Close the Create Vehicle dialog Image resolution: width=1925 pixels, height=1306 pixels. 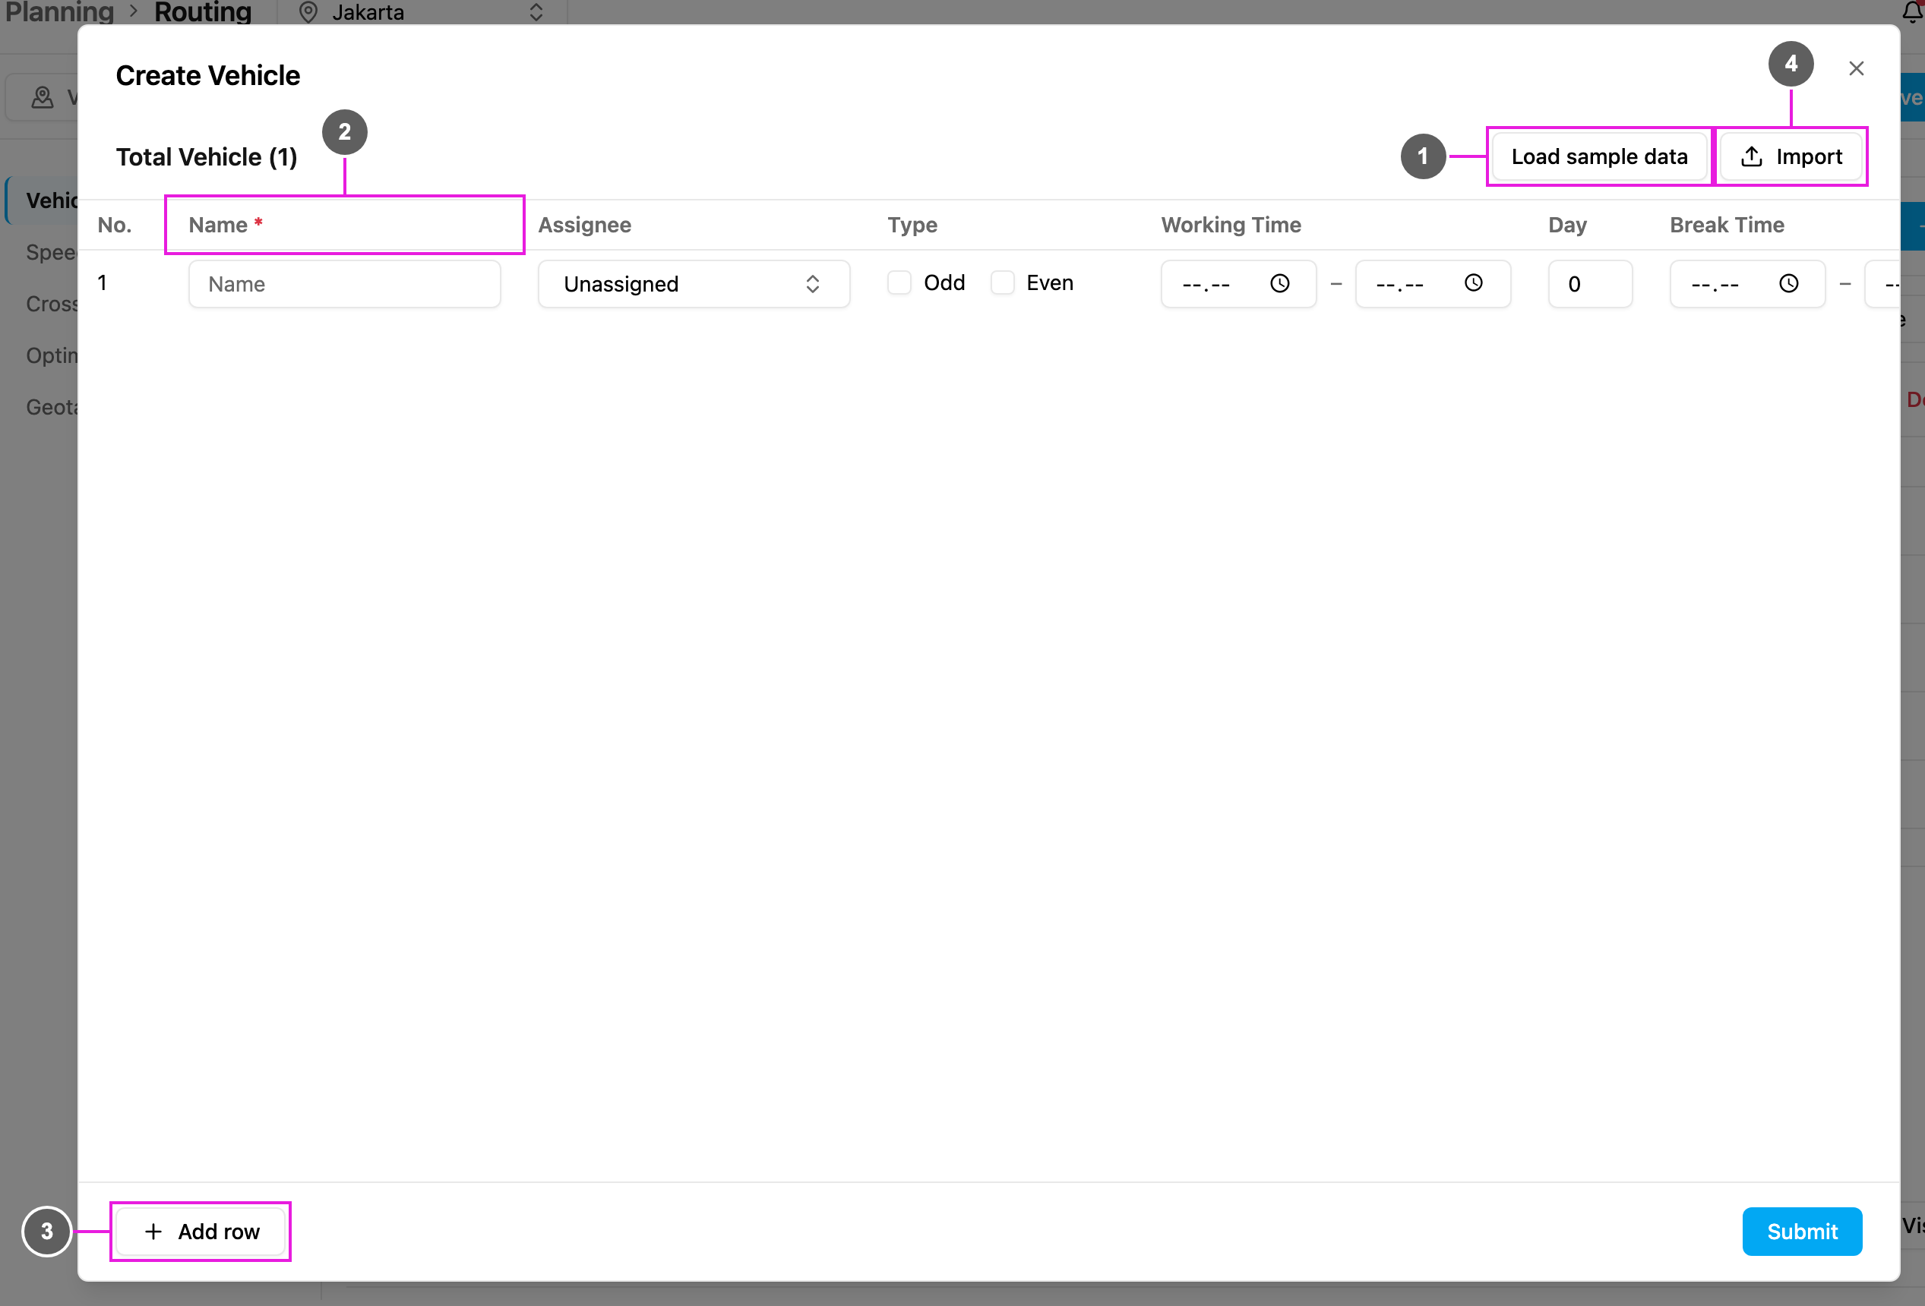(x=1855, y=69)
